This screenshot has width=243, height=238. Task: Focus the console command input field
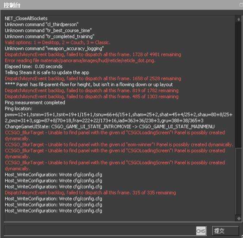[x=99, y=231]
